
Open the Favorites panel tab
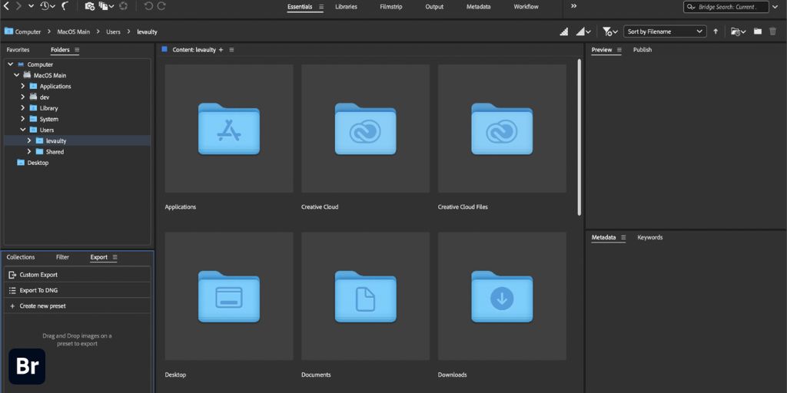(x=18, y=50)
